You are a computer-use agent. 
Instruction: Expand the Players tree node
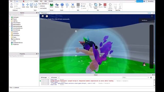coord(10,19)
